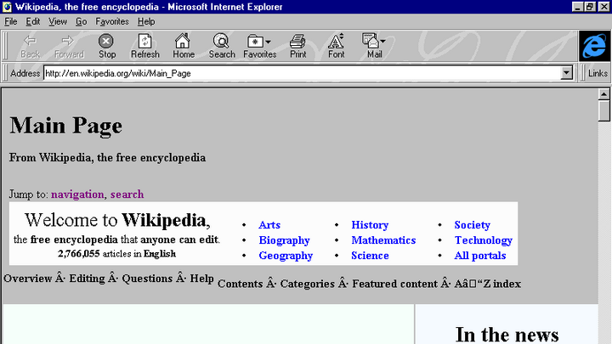This screenshot has width=612, height=344.
Task: Go forward with the Forward toolbar button
Action: click(x=69, y=46)
